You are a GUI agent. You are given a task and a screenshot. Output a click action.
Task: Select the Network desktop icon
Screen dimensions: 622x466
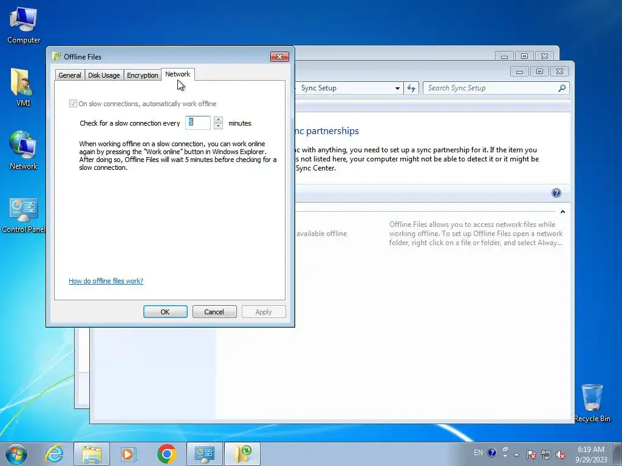click(x=23, y=150)
